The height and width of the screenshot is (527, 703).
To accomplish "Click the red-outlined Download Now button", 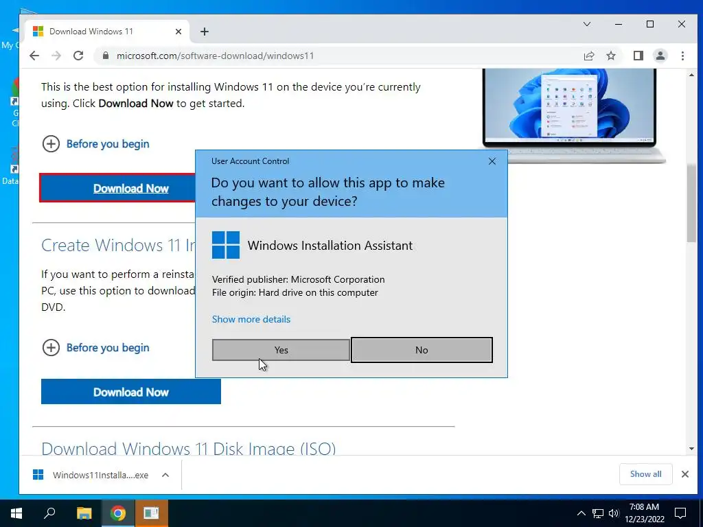I will (x=118, y=188).
